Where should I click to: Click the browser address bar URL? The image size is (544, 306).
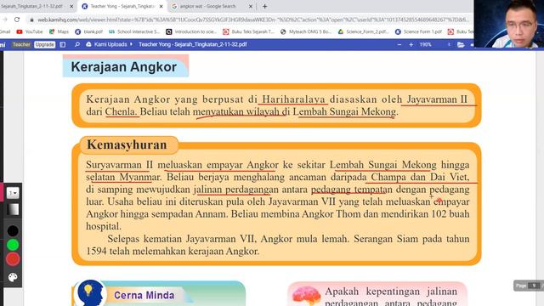253,20
